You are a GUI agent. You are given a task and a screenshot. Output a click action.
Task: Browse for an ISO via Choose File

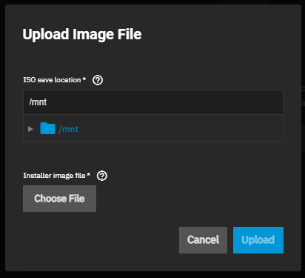(59, 199)
